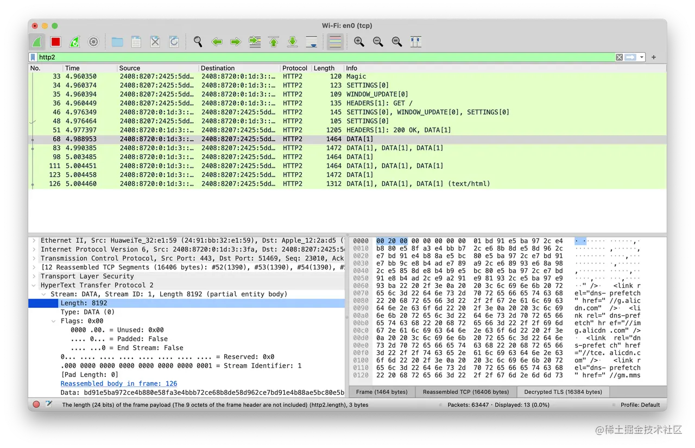Collapse HyperText Transfer Protocol 2 node
The height and width of the screenshot is (448, 695).
click(34, 285)
